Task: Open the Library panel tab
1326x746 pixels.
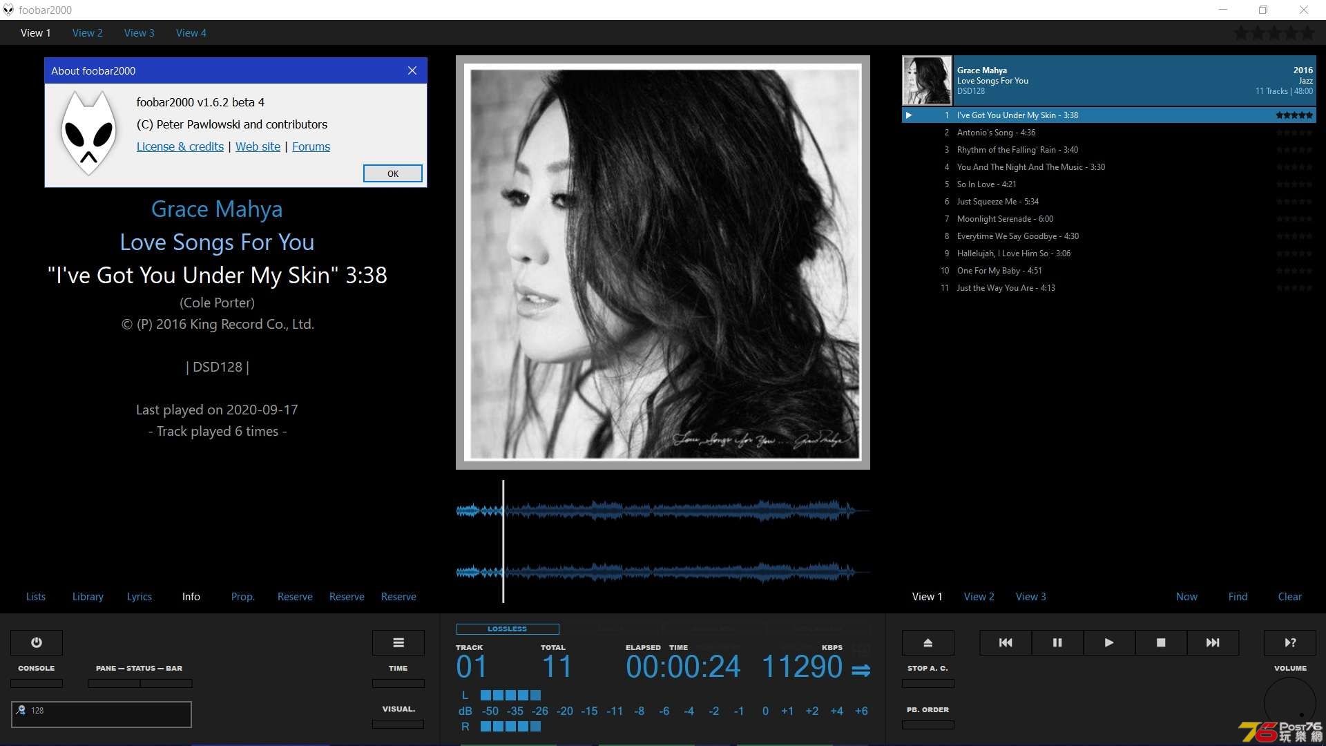Action: (88, 596)
